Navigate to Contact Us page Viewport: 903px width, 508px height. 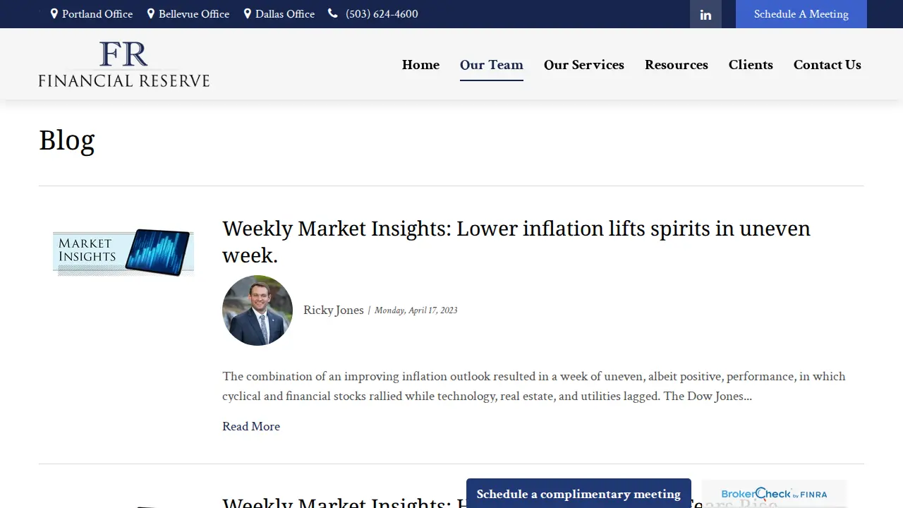[x=828, y=65]
